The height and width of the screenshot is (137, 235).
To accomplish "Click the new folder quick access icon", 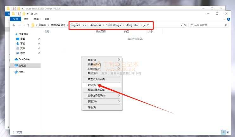I will click(x=24, y=14).
